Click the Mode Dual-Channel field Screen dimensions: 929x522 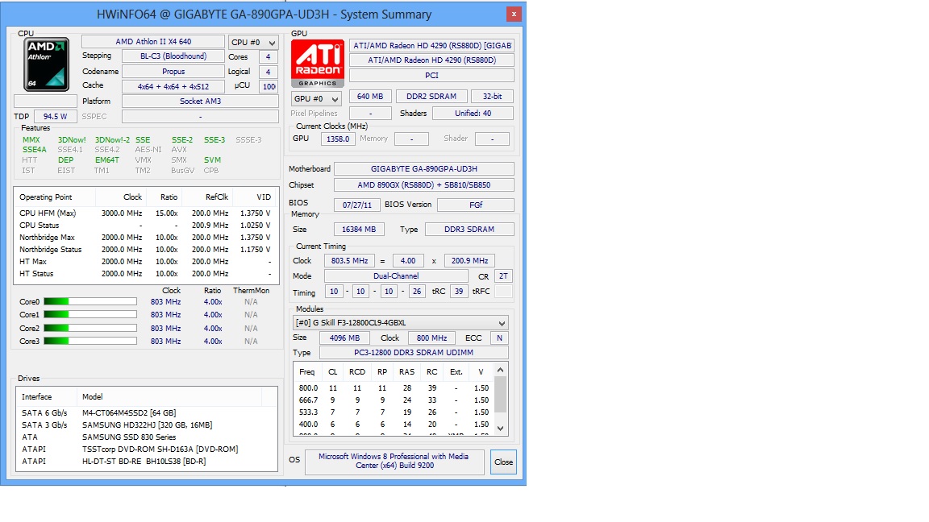[397, 275]
